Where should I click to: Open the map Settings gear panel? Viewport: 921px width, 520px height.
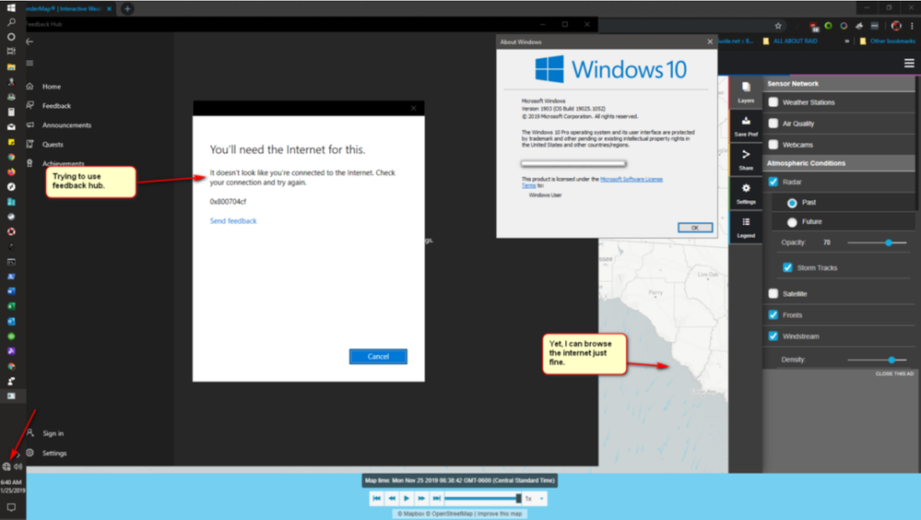tap(746, 194)
